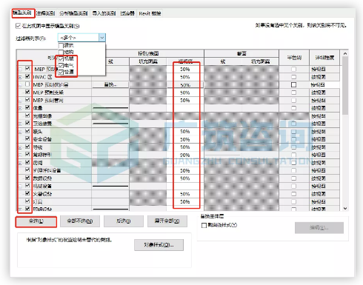Click the 编辑(E)... button
The image size is (363, 285).
pyautogui.click(x=319, y=227)
